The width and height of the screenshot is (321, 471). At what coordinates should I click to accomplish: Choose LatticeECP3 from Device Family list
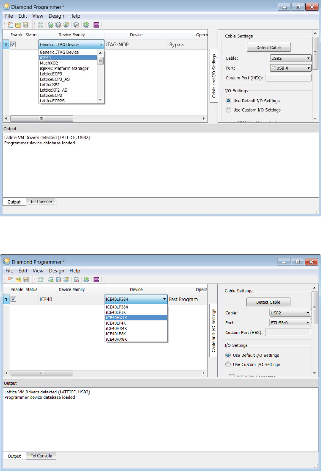68,74
